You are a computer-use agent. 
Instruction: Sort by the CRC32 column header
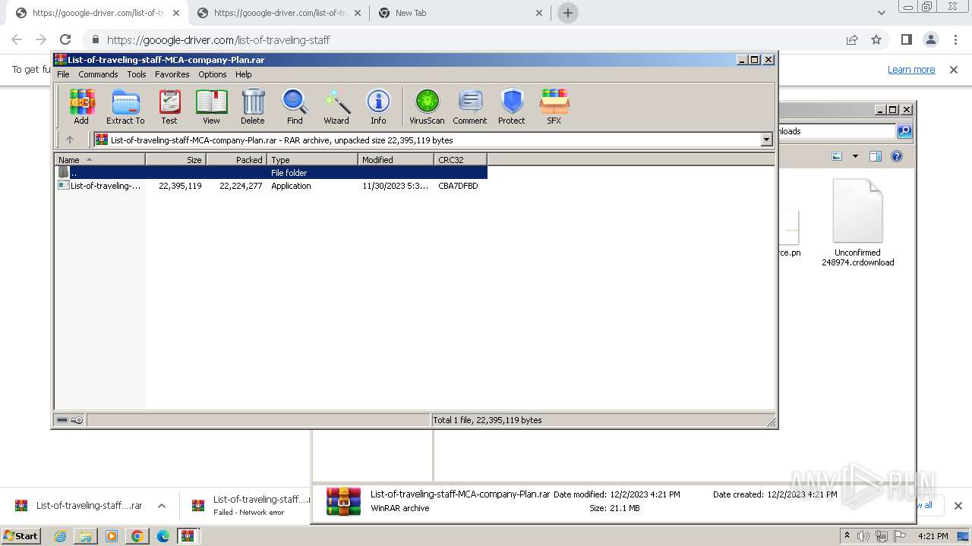460,160
